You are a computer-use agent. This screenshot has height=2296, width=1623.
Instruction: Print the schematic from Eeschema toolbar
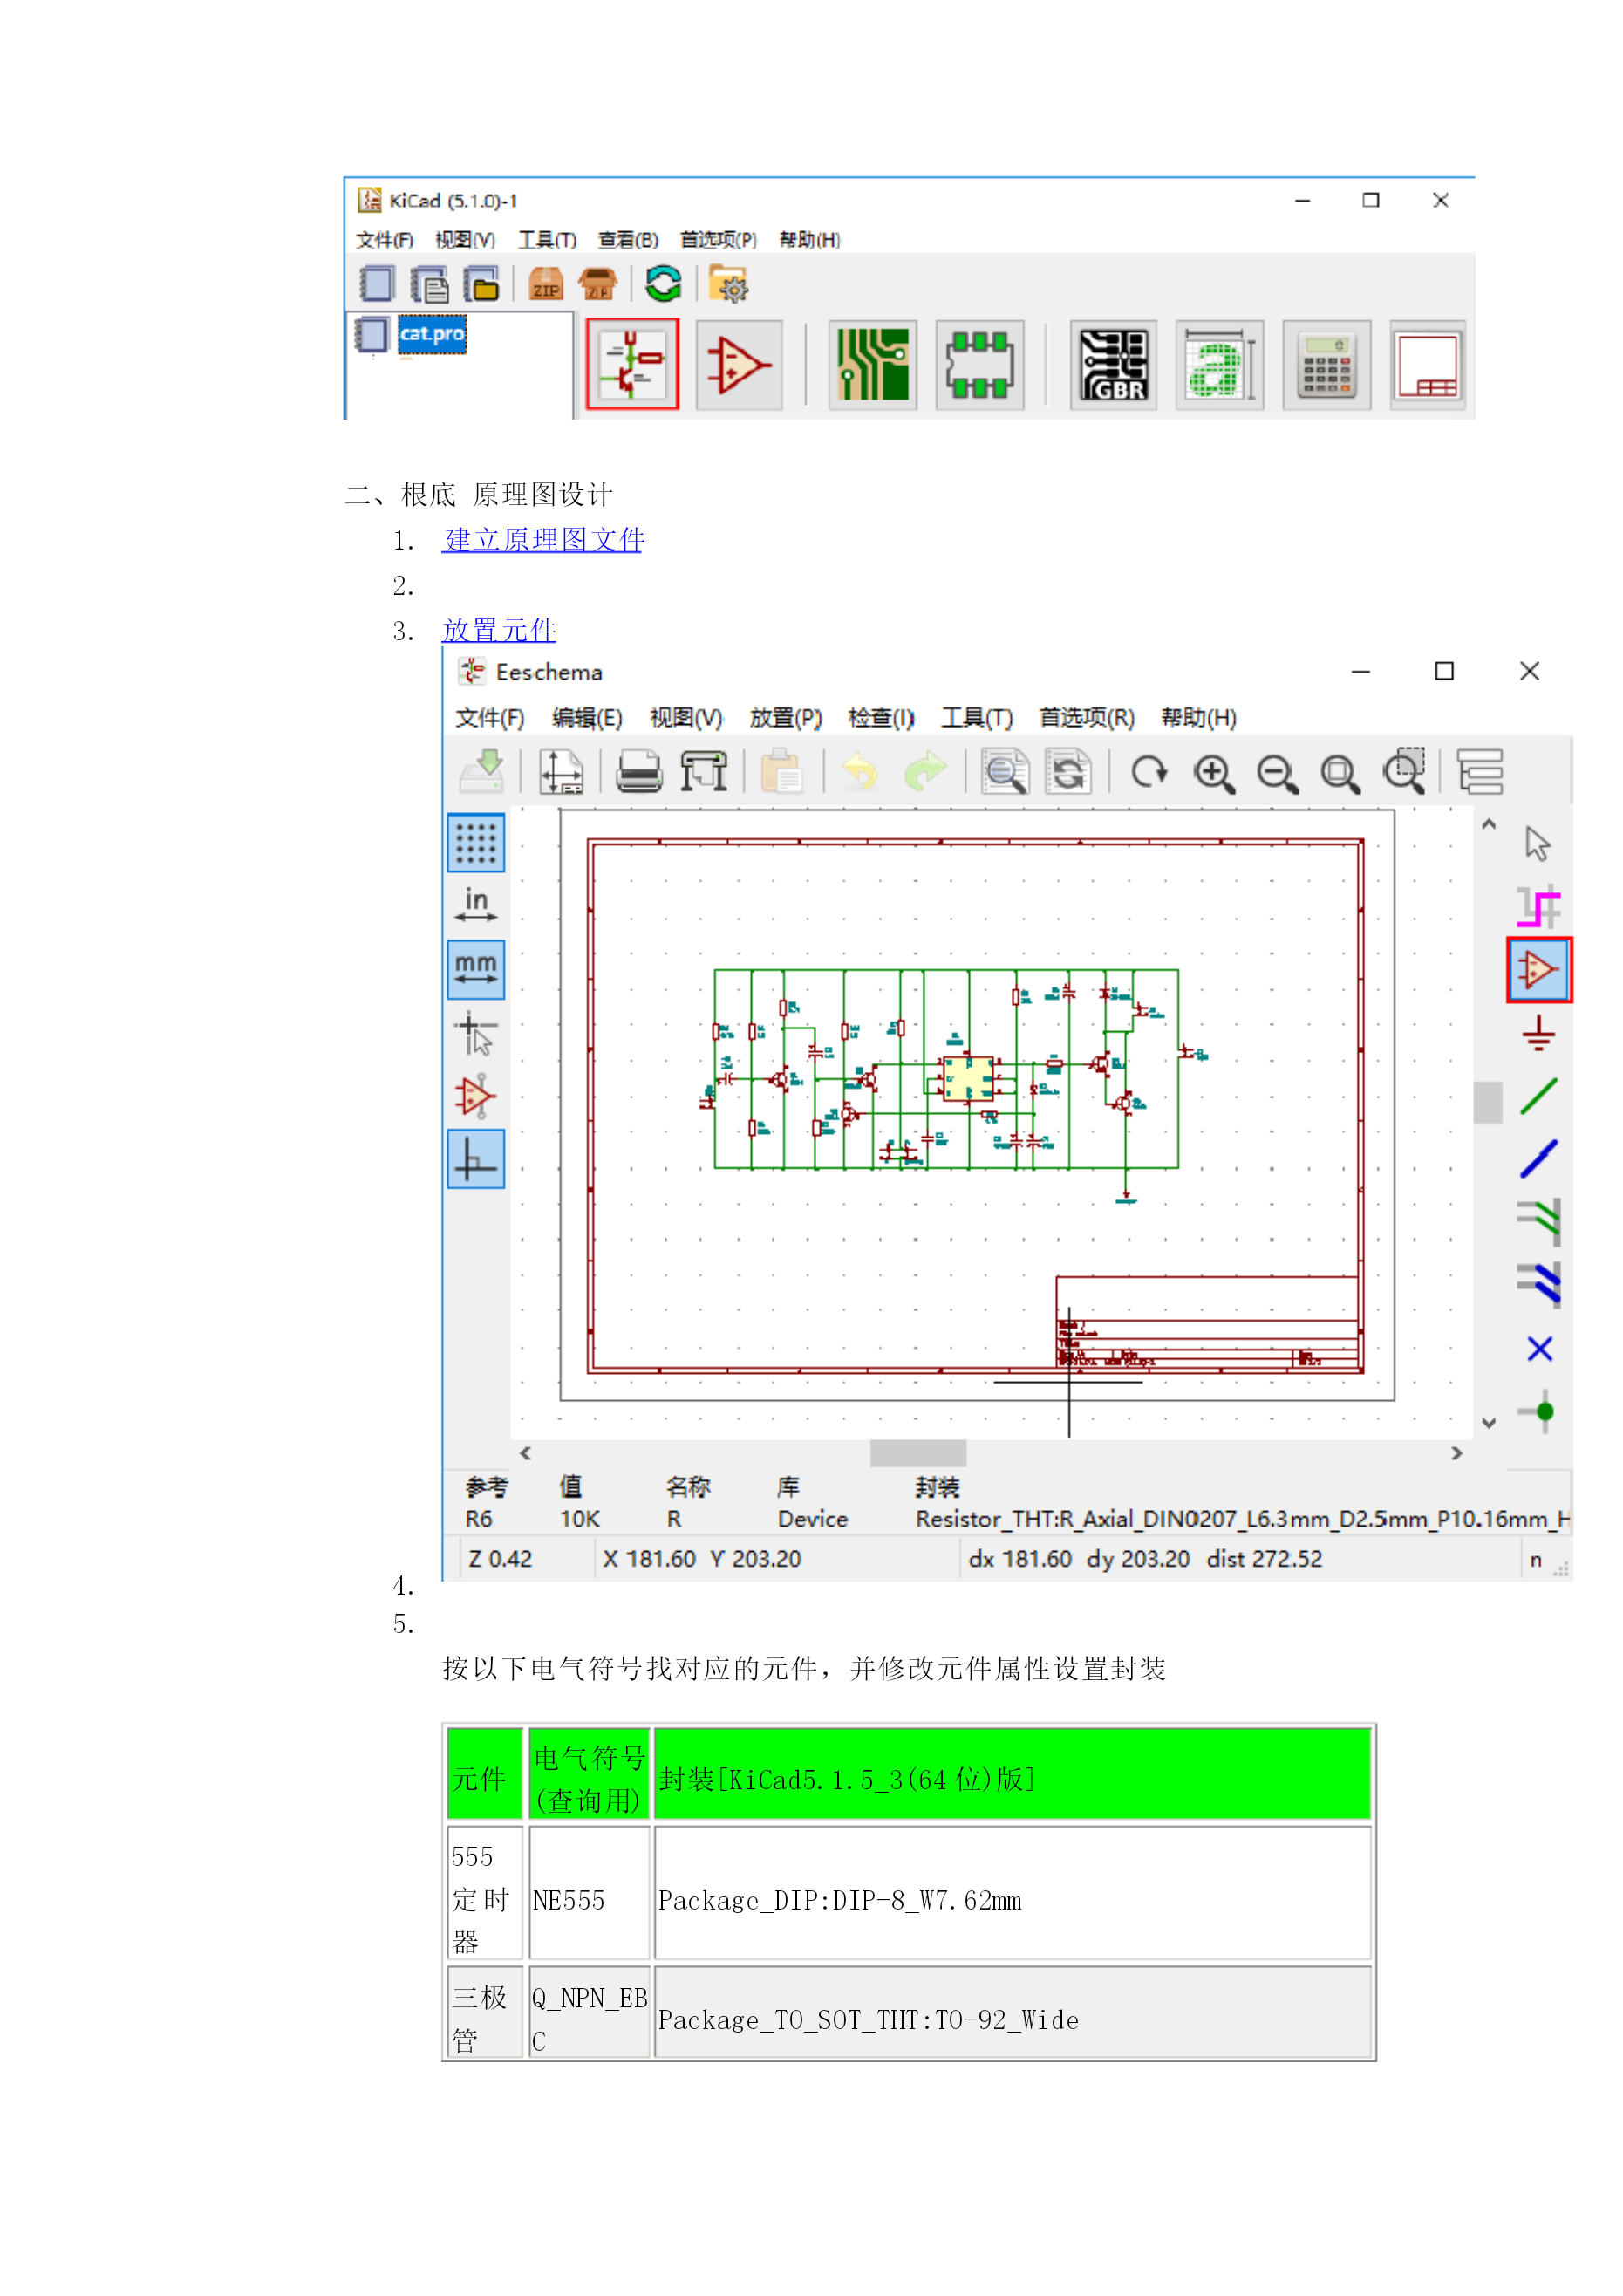pyautogui.click(x=638, y=771)
